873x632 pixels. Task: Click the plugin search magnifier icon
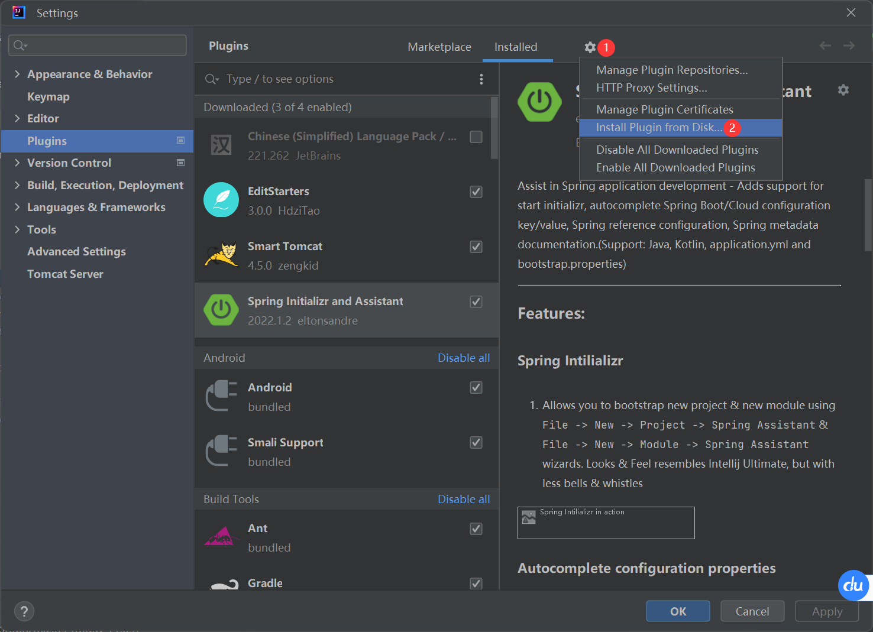pos(212,79)
